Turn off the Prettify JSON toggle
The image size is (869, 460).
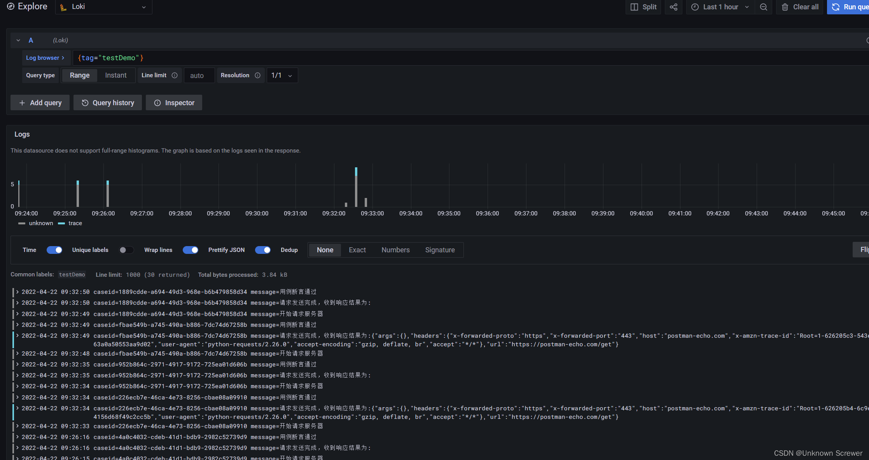tap(263, 250)
